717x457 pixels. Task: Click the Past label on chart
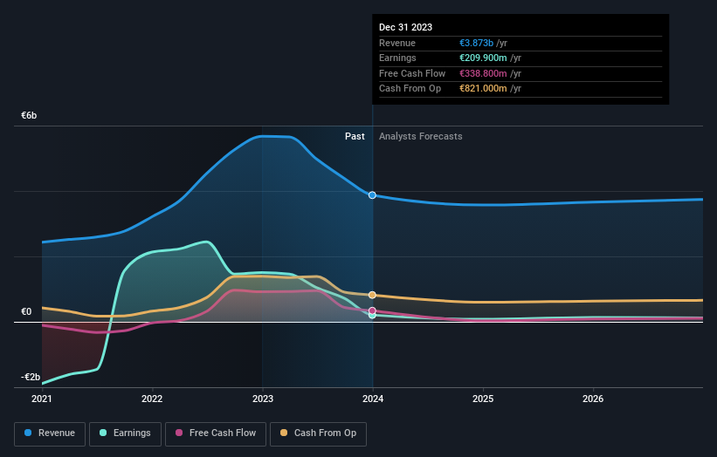pos(355,136)
